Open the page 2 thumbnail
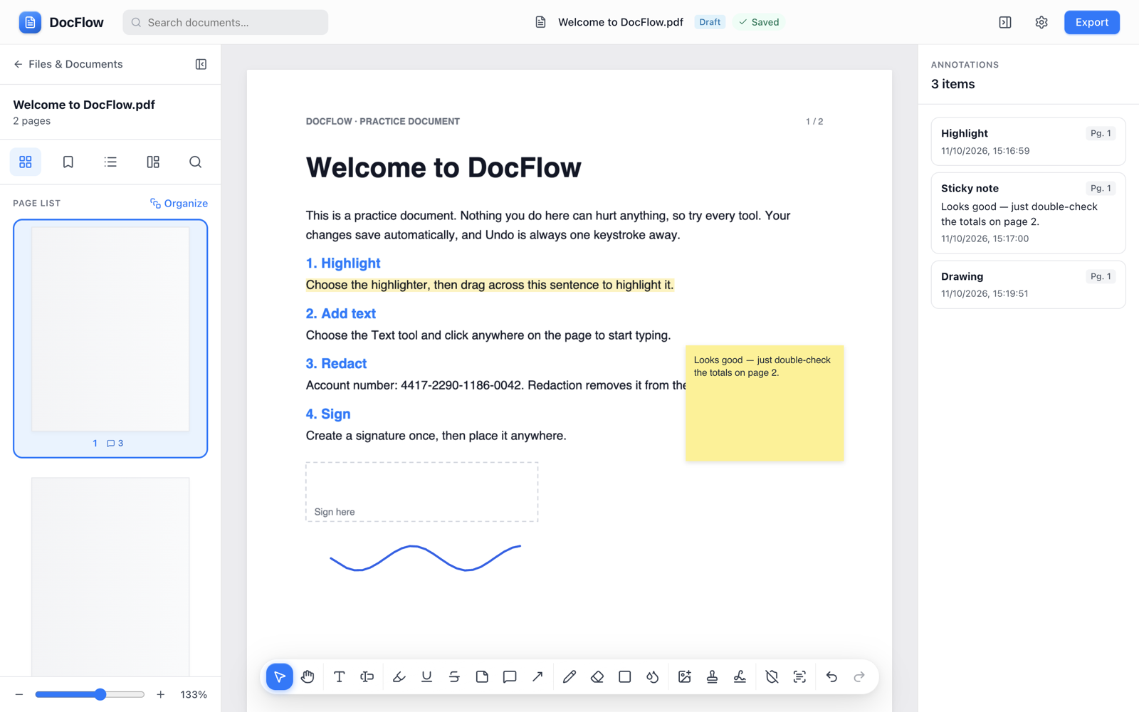The image size is (1139, 712). coord(110,576)
